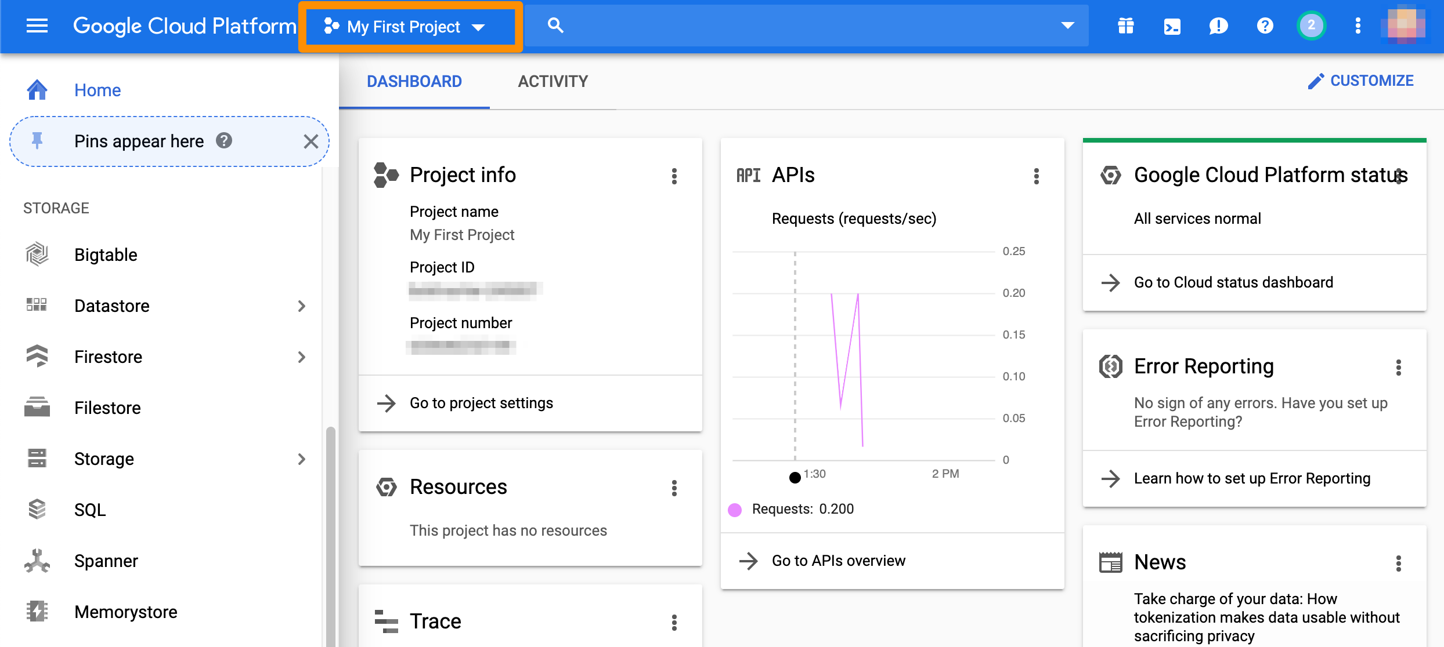Open the Help question mark icon
Screen dimensions: 1444x647
pyautogui.click(x=1265, y=26)
